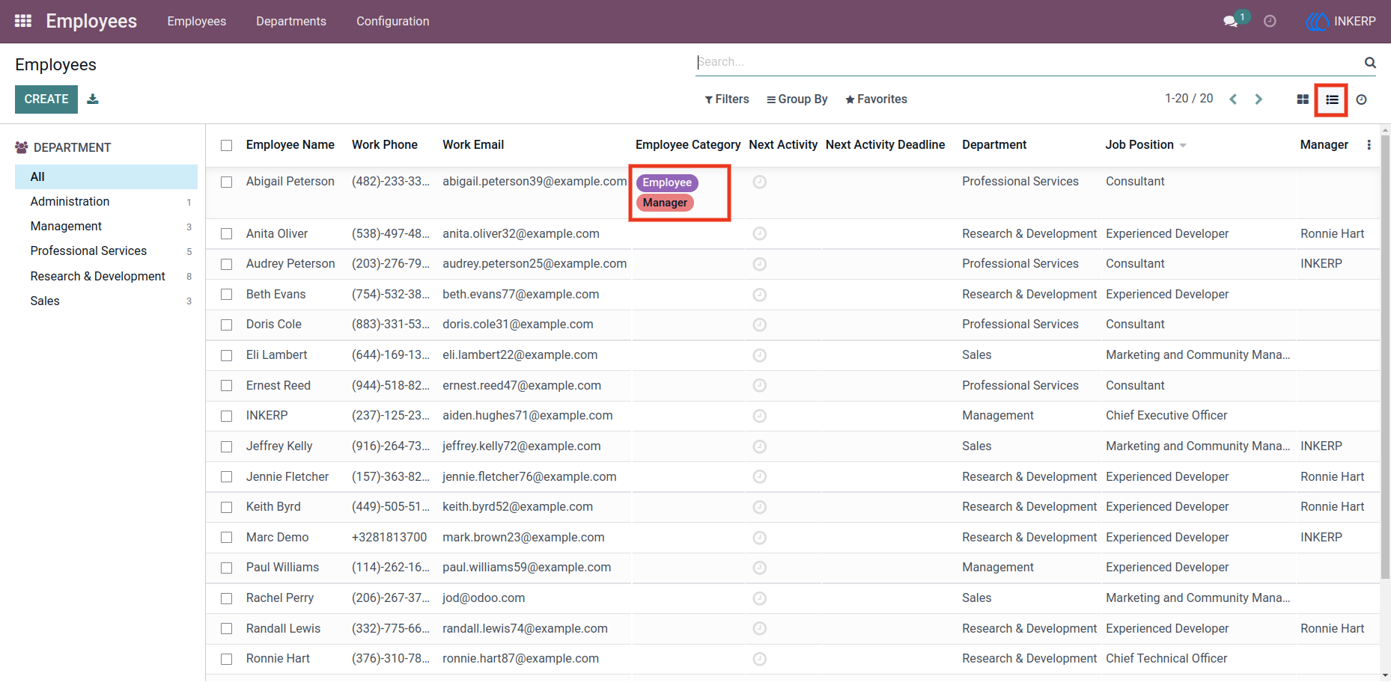Open the Configuration menu
Screen dimensions: 1391x682
[393, 21]
